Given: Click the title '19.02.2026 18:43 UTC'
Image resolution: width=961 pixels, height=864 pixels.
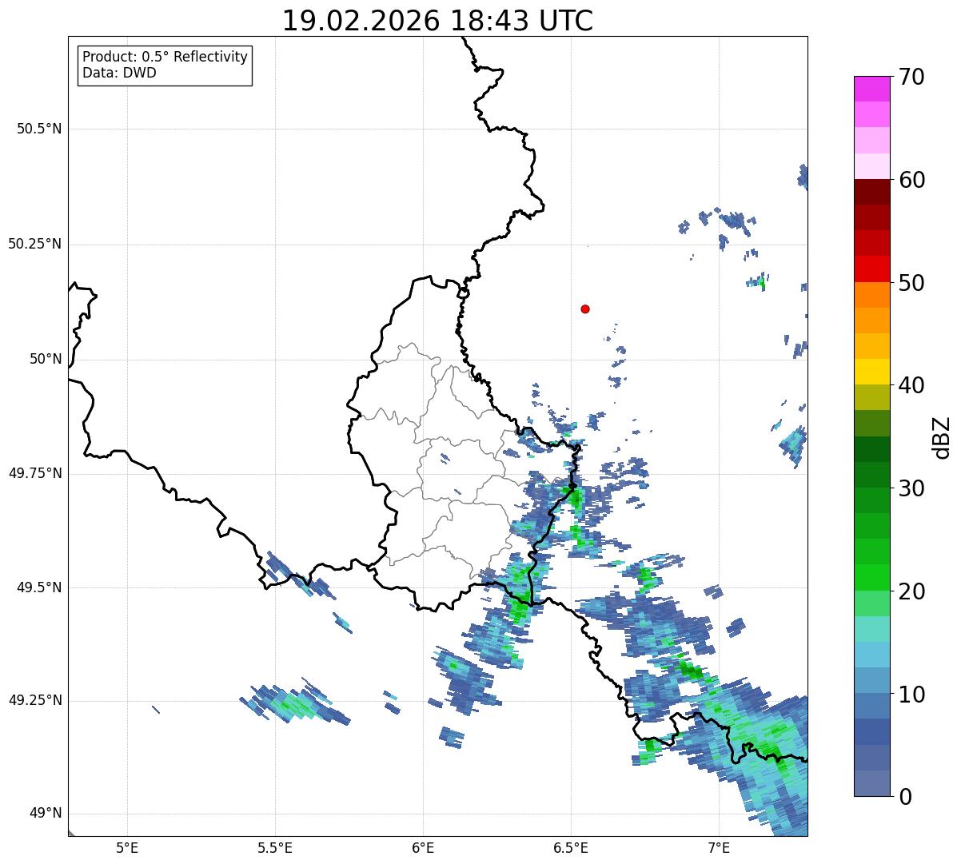Looking at the screenshot, I should click(x=437, y=21).
